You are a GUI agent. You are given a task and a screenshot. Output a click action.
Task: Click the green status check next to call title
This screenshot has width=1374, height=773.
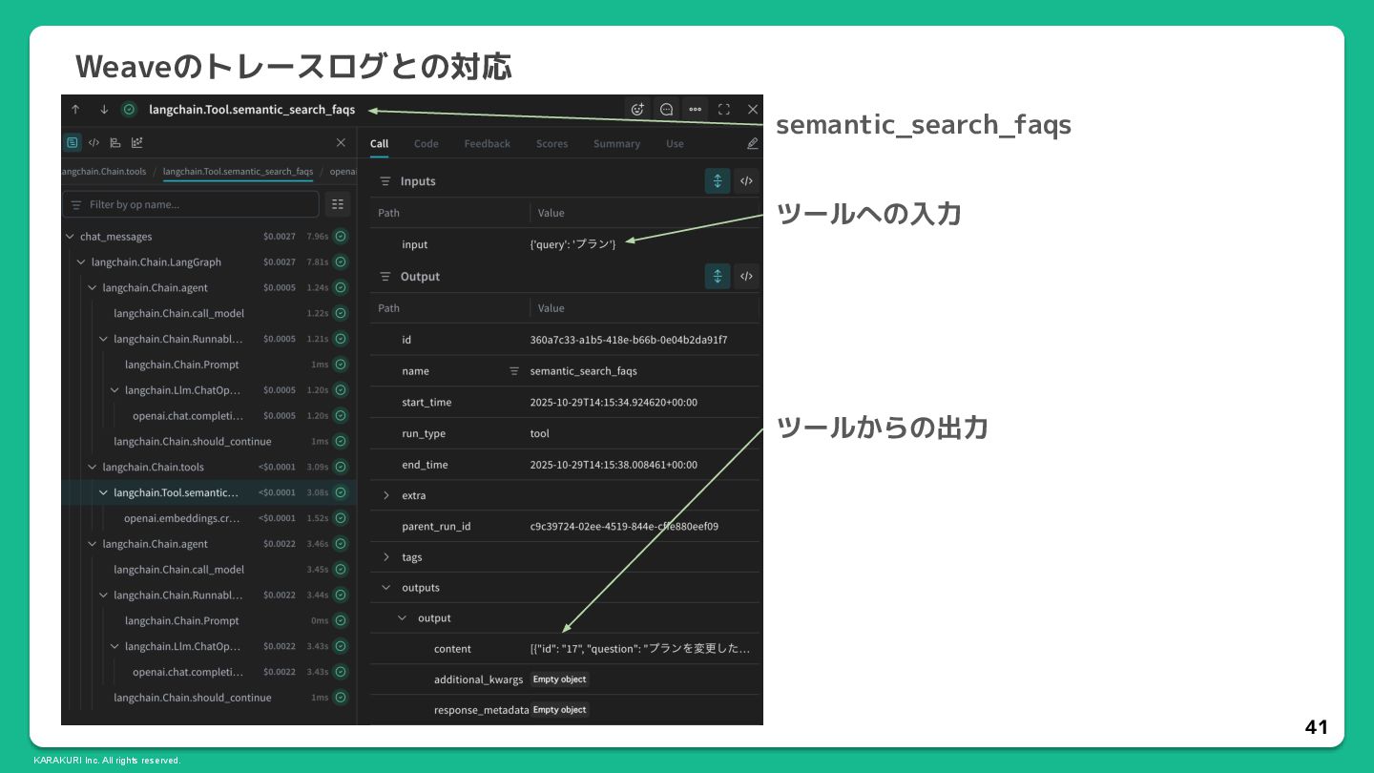[129, 110]
